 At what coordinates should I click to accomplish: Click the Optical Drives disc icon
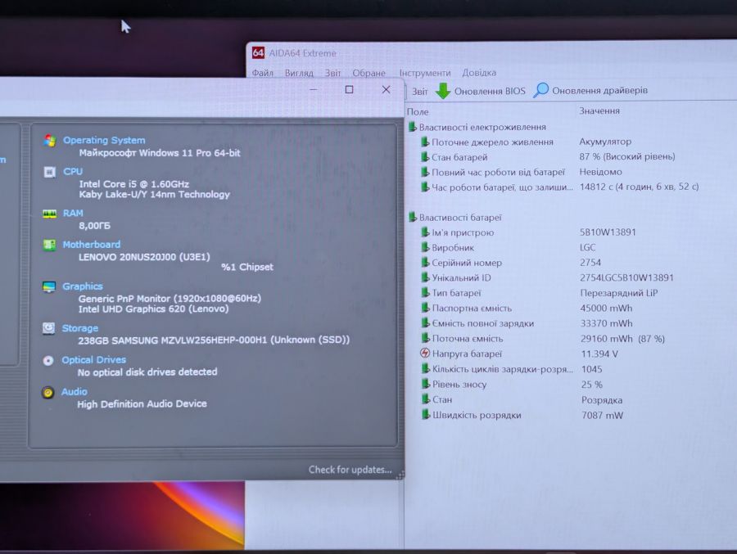click(x=48, y=360)
